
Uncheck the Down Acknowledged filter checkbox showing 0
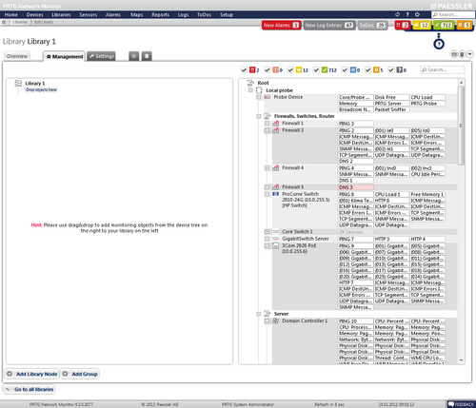[x=268, y=69]
